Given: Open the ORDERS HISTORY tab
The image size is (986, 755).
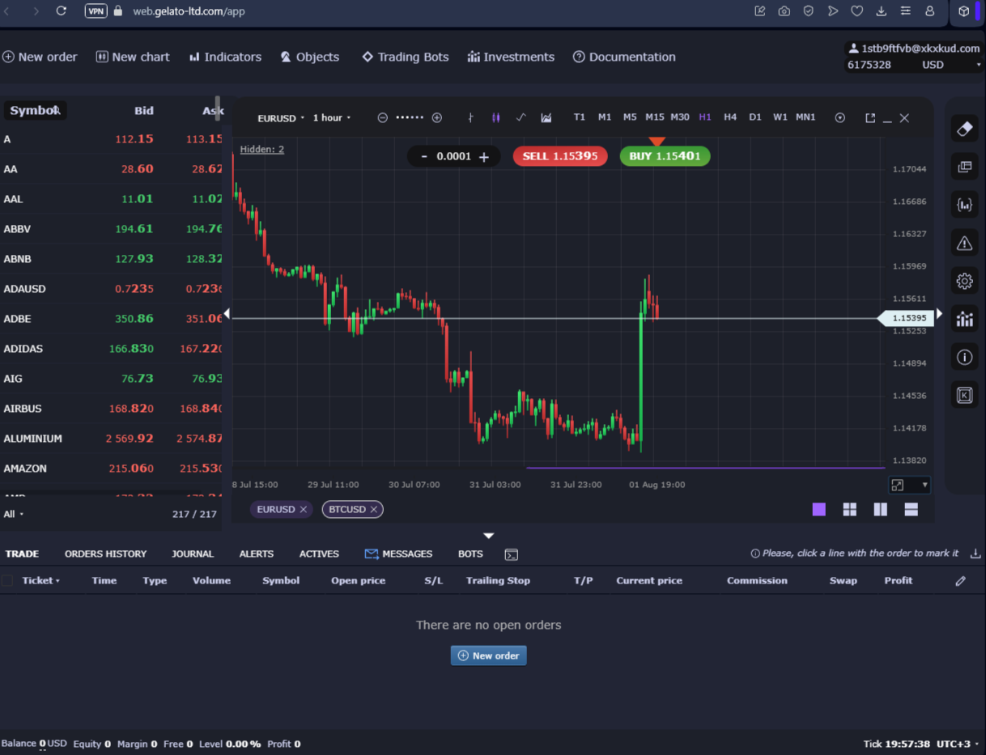Looking at the screenshot, I should coord(105,554).
